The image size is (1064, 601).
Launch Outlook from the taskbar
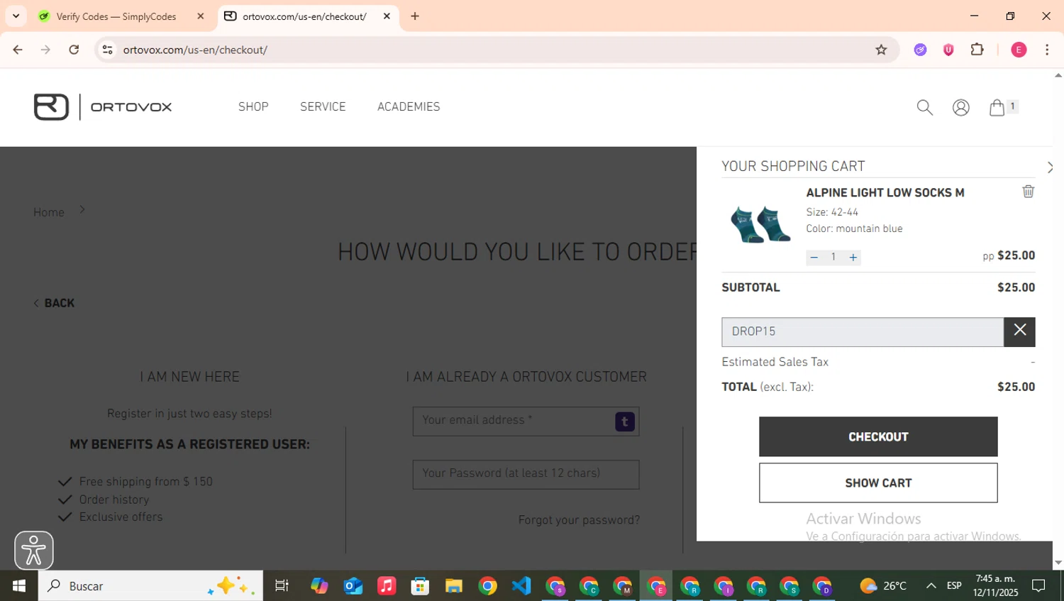pos(353,586)
